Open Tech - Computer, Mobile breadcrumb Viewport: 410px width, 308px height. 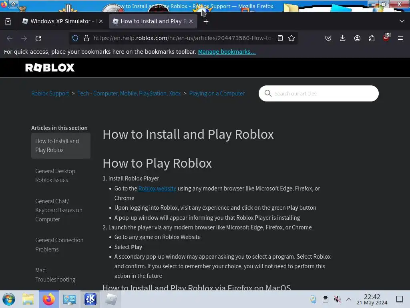click(129, 93)
